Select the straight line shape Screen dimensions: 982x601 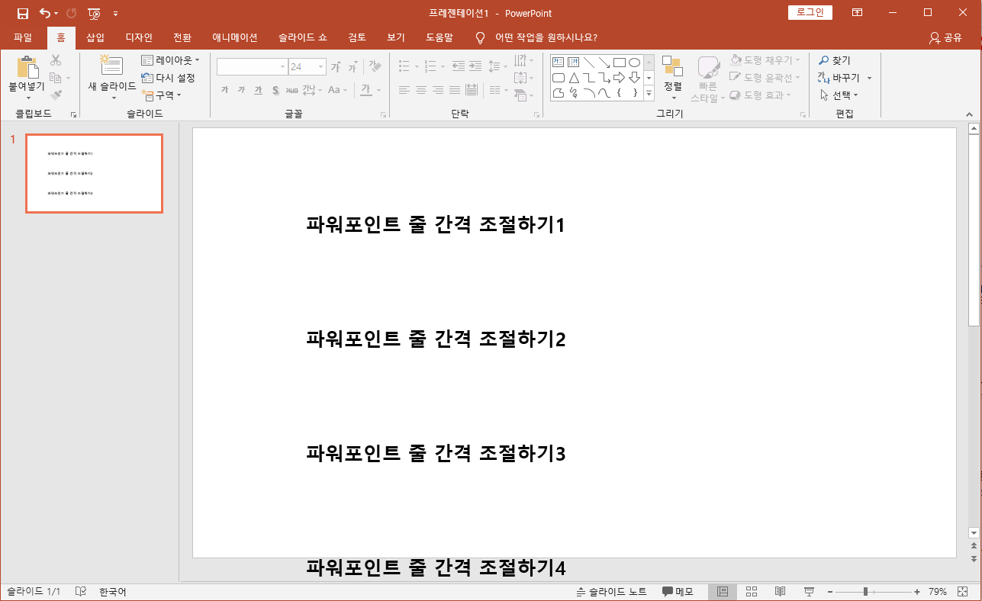pyautogui.click(x=588, y=63)
